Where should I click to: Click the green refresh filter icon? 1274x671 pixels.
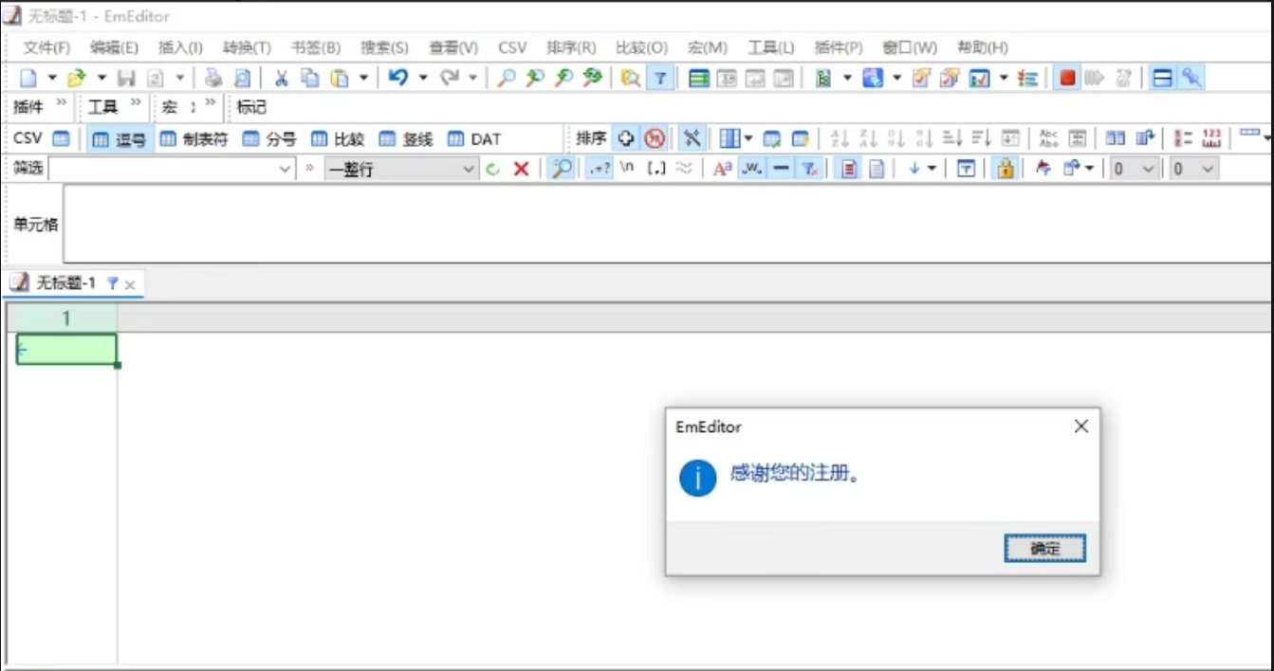click(x=492, y=169)
